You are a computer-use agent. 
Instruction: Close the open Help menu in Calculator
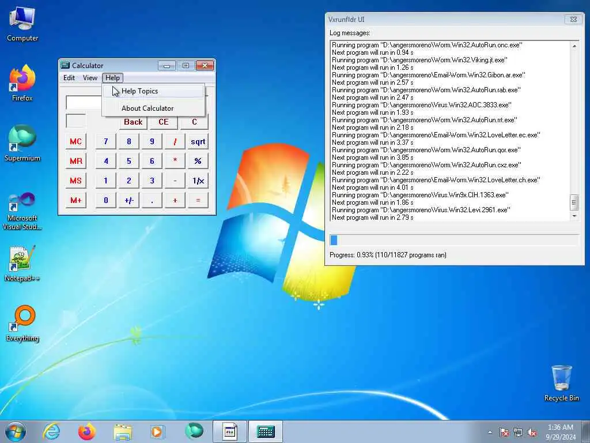pyautogui.click(x=112, y=78)
